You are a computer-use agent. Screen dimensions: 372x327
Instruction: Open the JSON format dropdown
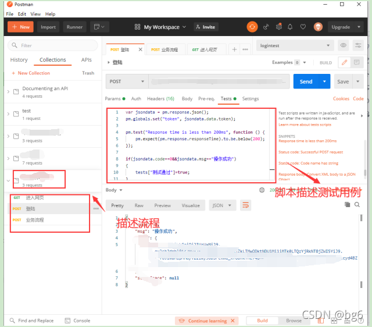[x=222, y=205]
